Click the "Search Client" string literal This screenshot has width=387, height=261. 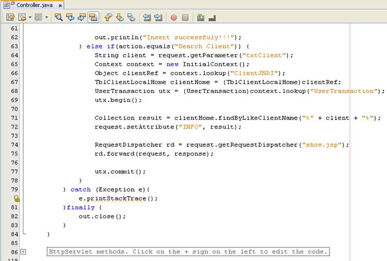click(204, 46)
